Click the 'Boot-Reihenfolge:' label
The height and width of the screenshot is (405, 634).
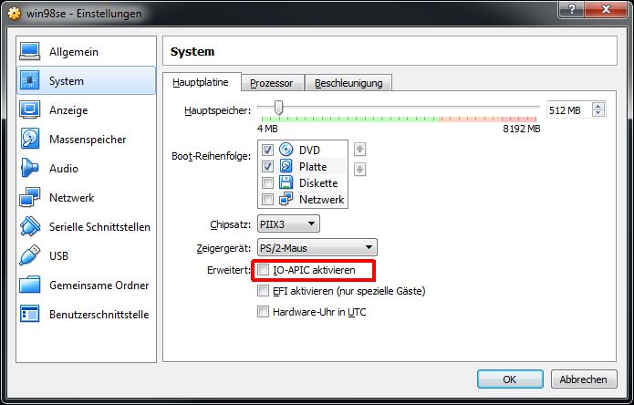[x=211, y=156]
